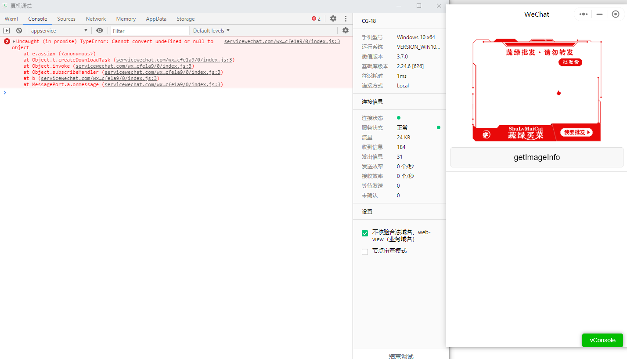Select the 微信版本 value 3.7.0
This screenshot has height=359, width=627.
click(x=402, y=57)
